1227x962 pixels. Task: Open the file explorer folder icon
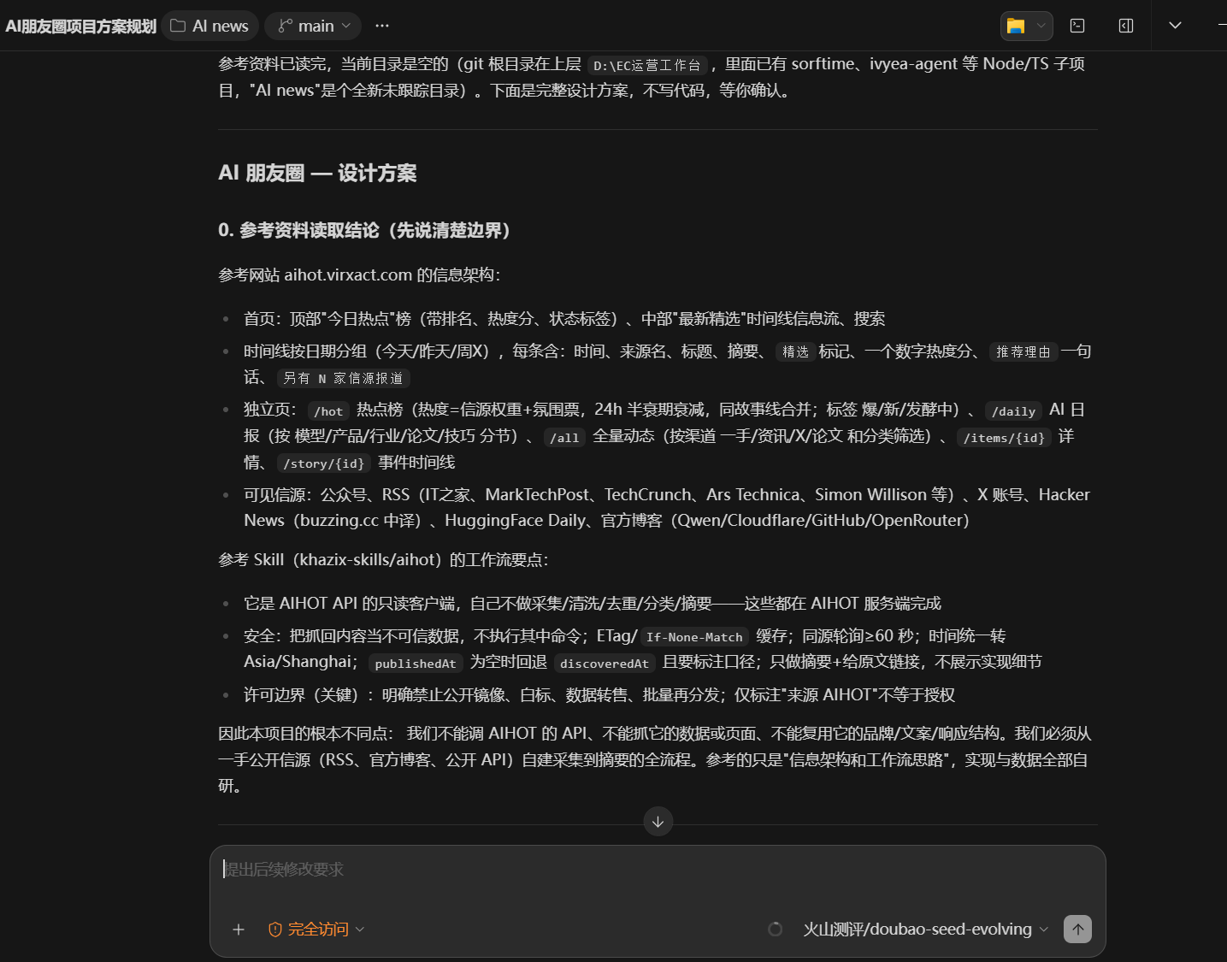(x=1016, y=26)
